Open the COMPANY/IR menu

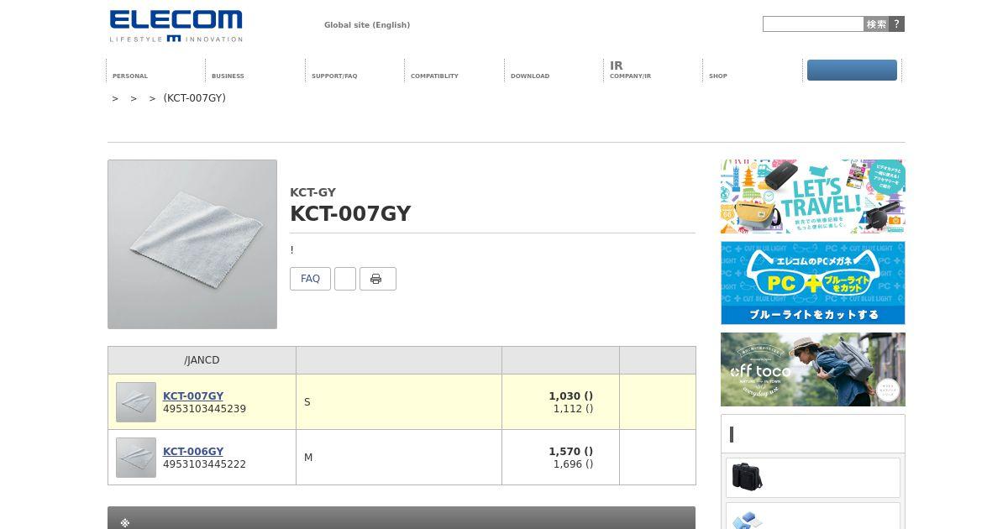pos(630,71)
